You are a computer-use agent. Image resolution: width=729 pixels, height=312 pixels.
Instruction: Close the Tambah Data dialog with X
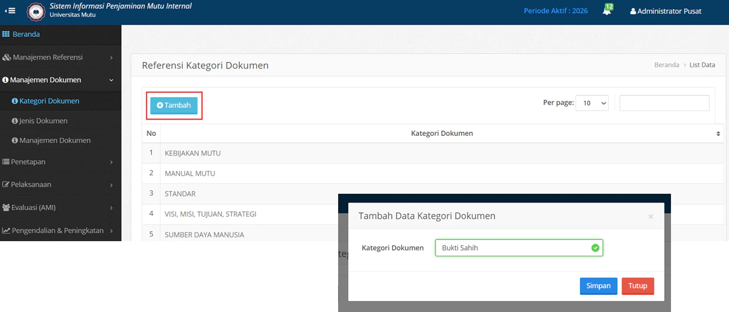(650, 217)
